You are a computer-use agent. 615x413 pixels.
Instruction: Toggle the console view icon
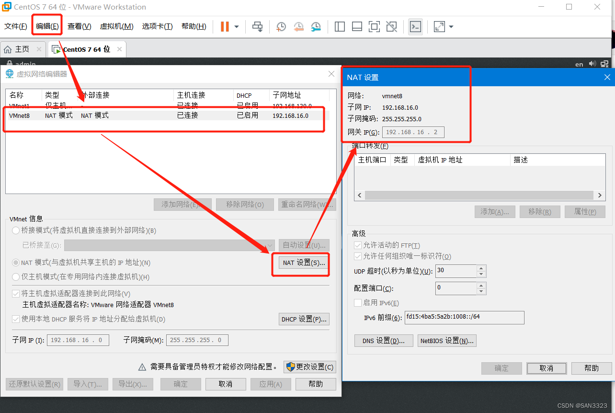pos(415,27)
